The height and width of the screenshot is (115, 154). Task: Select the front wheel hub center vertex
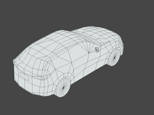(x=115, y=57)
